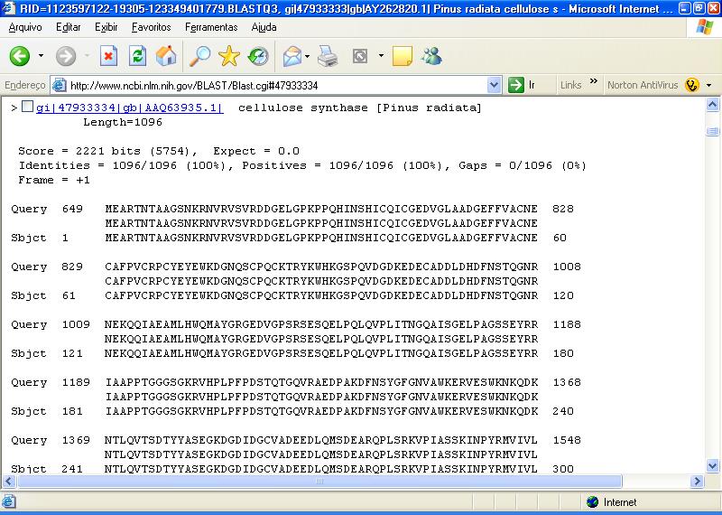Open the Norton AntiVirus dropdown arrow
Viewport: 722px width, 515px height.
(708, 85)
